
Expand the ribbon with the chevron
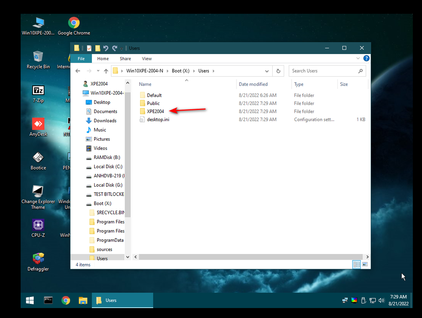pos(358,58)
